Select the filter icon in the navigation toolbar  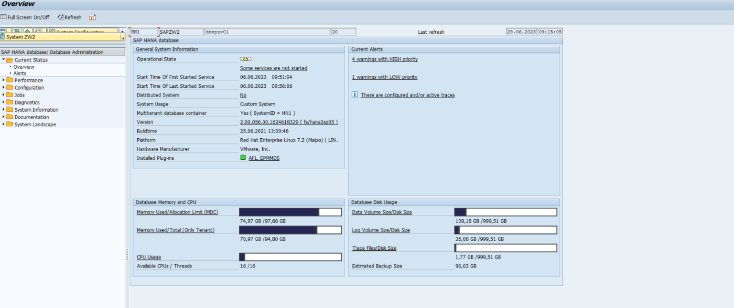pos(17,30)
